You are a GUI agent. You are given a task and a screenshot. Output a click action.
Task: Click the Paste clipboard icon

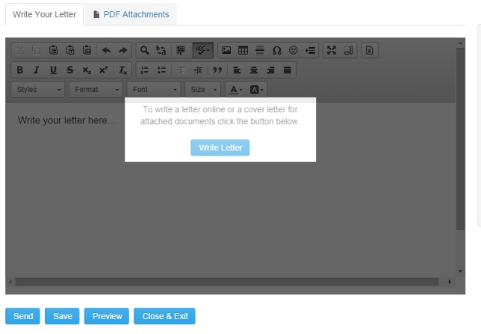(53, 50)
